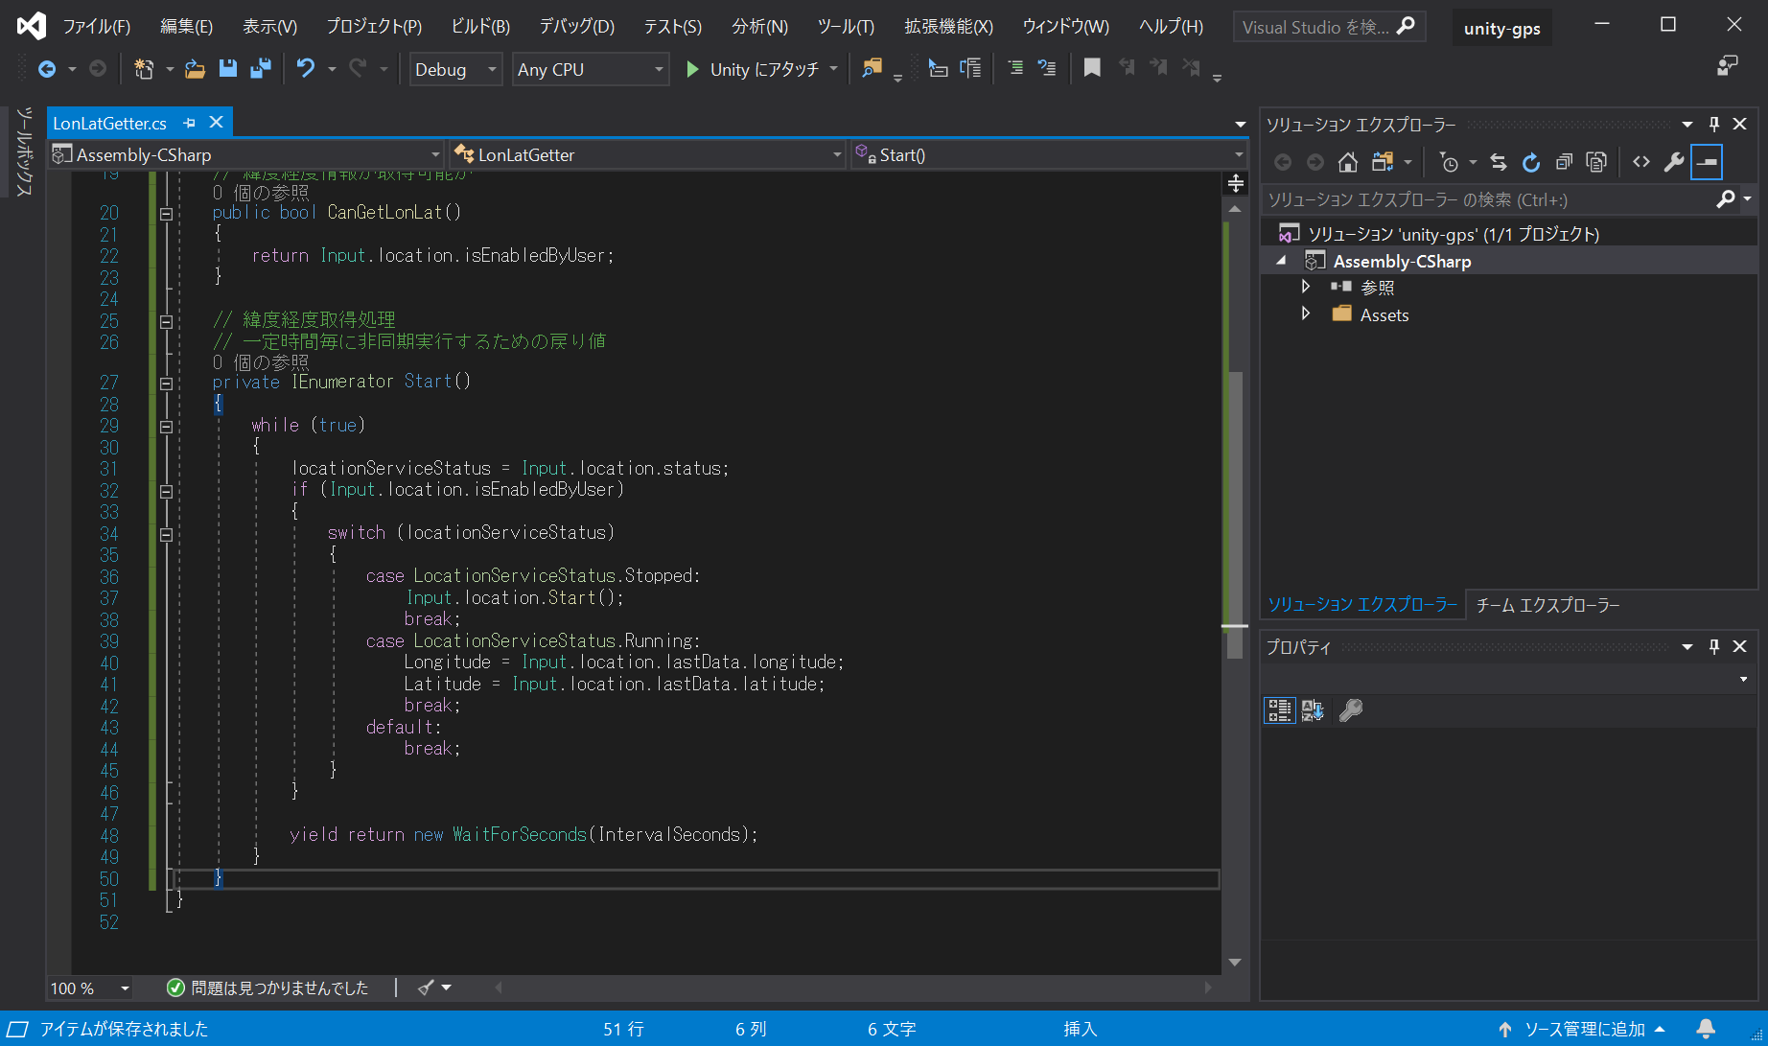Open the 編集(E) menu
The image size is (1768, 1046).
[x=186, y=27]
